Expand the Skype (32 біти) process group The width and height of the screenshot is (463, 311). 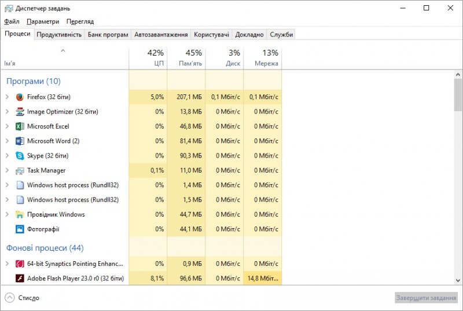8,156
